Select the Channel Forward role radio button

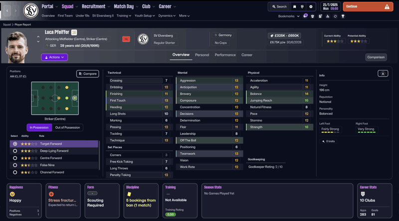(x=15, y=173)
